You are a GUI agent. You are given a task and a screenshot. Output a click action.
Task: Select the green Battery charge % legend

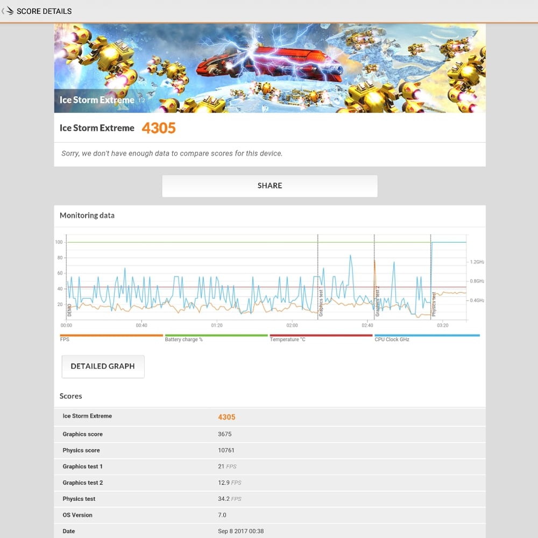click(x=216, y=336)
